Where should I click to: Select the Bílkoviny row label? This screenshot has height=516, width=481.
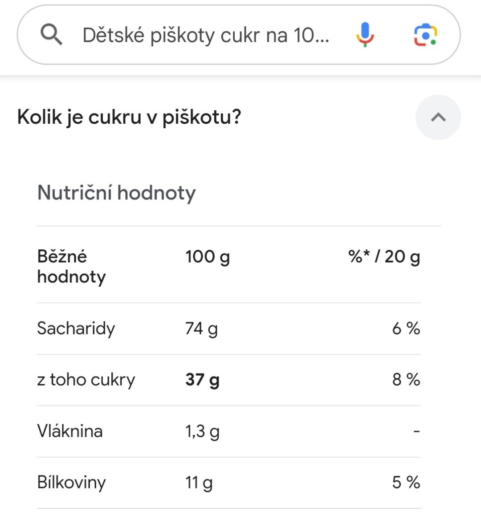click(71, 482)
